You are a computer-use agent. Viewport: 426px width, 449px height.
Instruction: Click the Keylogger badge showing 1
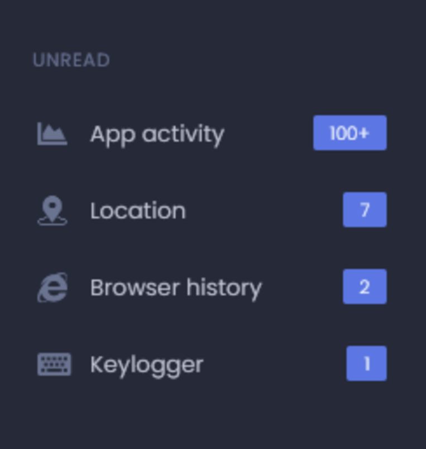pos(366,363)
